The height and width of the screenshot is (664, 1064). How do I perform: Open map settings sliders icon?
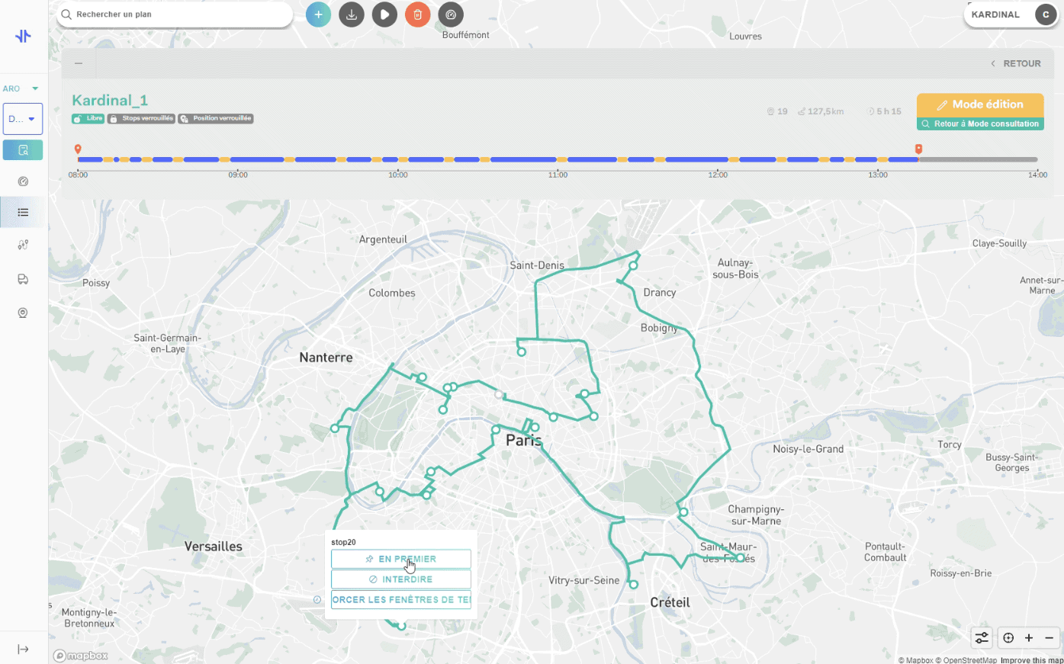[982, 637]
